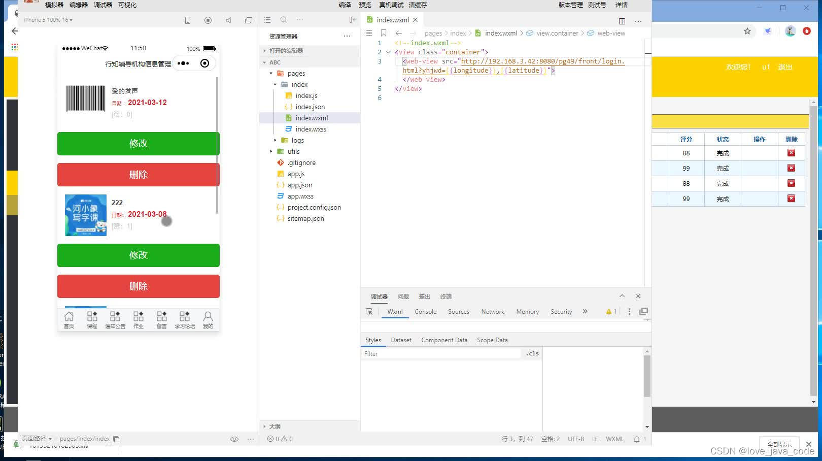This screenshot has height=461, width=822.
Task: Collapse the explorer panel sidebar icon
Action: (x=353, y=20)
